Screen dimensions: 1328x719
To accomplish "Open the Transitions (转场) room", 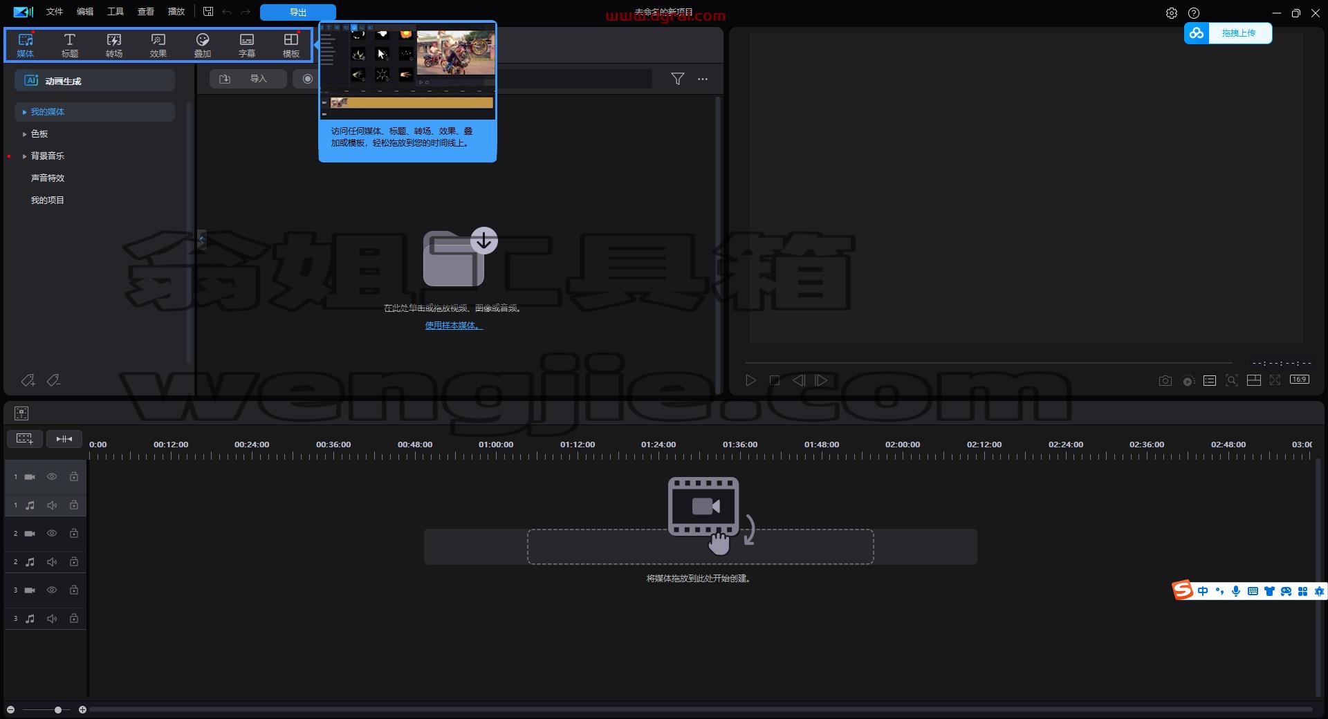I will (x=114, y=45).
